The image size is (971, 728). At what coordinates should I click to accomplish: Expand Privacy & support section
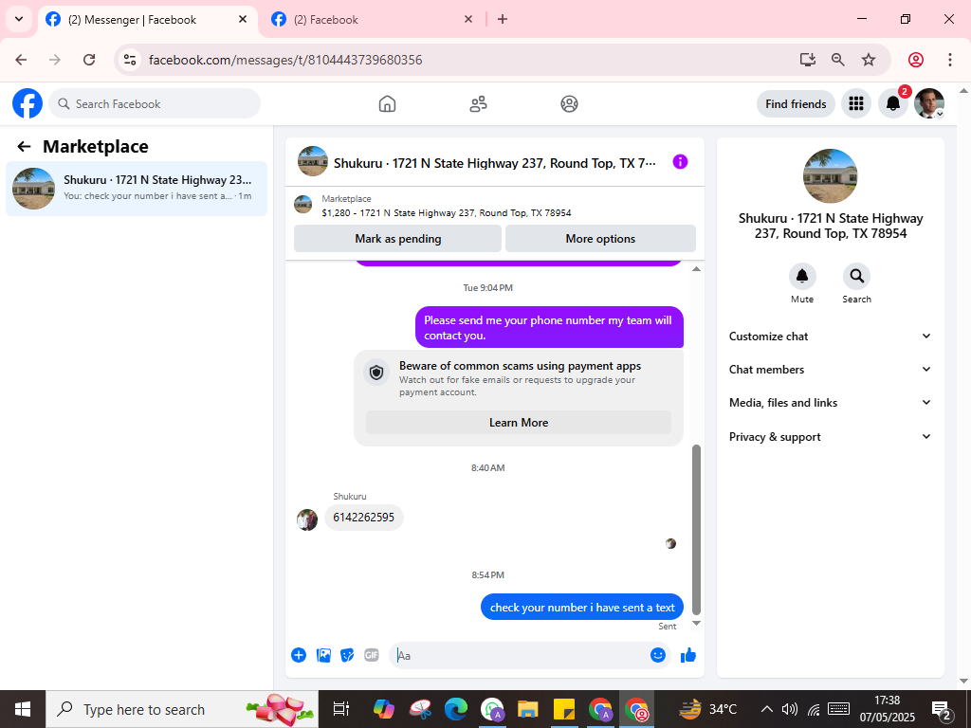831,436
